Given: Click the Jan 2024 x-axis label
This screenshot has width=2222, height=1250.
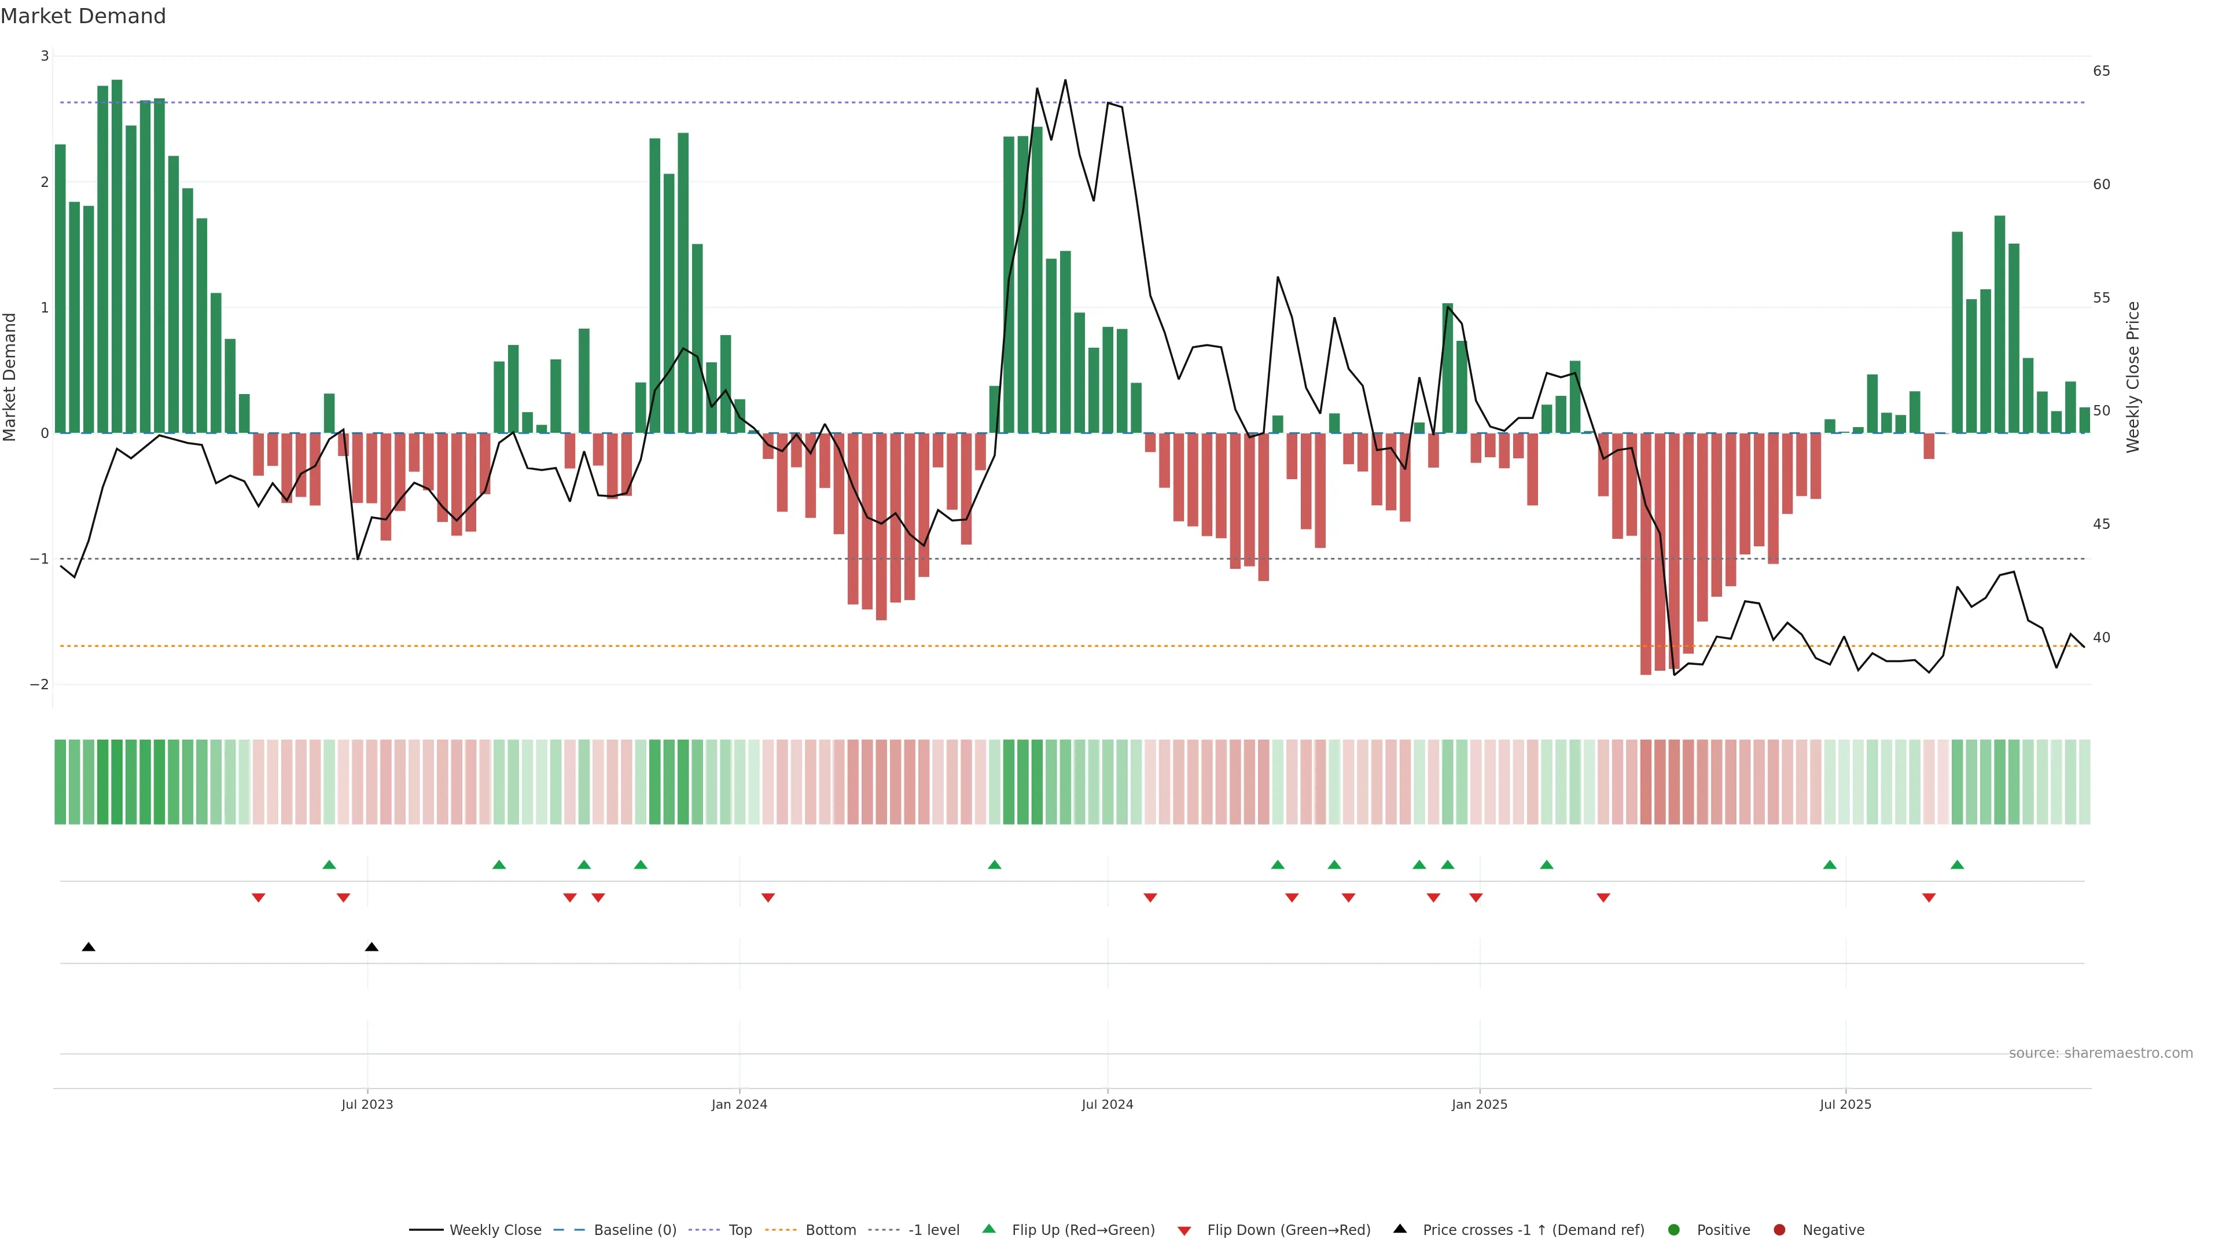Looking at the screenshot, I should coord(740,1104).
